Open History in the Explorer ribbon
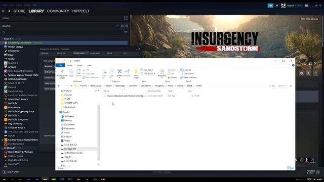This screenshot has width=324, height=182. tap(172, 77)
